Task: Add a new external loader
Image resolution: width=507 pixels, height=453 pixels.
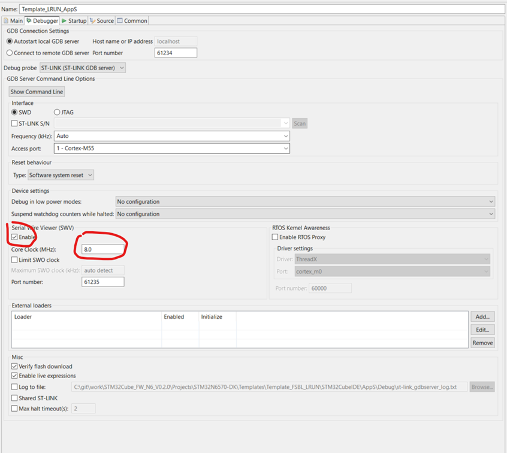Action: (x=484, y=316)
